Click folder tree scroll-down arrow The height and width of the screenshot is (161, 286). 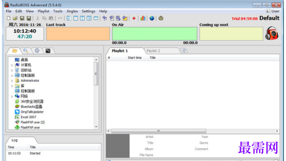[96, 127]
